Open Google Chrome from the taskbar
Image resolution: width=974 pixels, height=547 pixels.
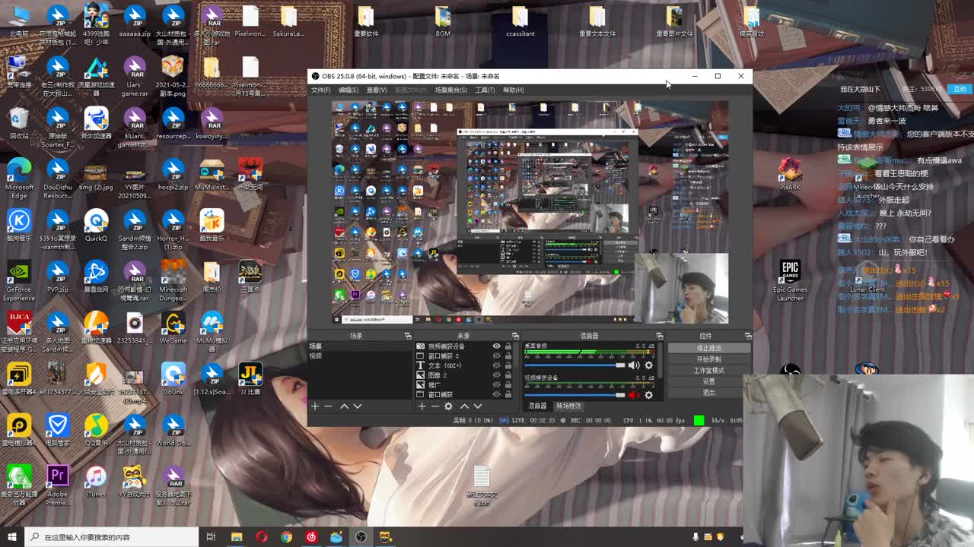(286, 537)
